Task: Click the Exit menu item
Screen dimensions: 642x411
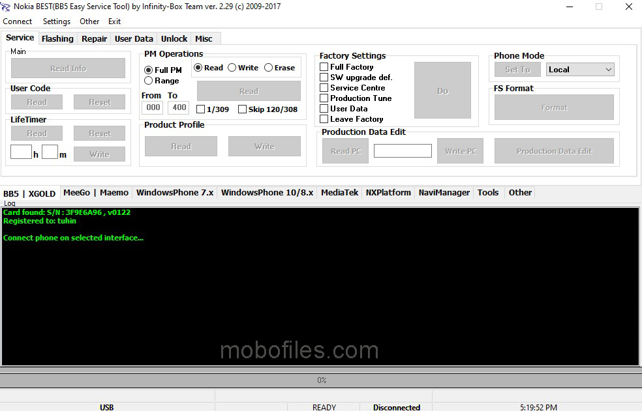Action: [114, 21]
